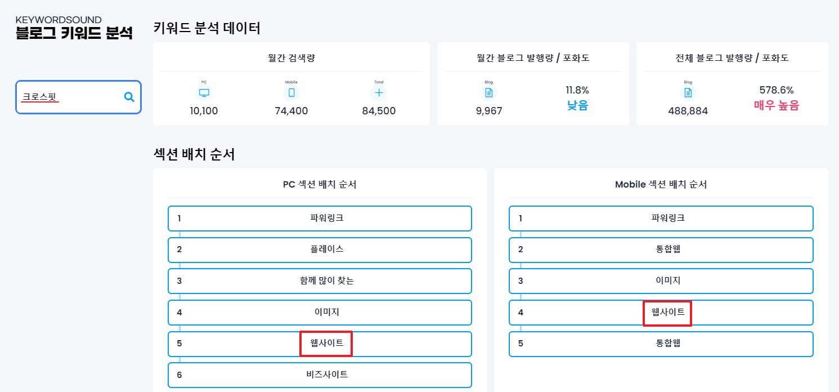839x392 pixels.
Task: Open the 블로그 키워드 분석 heading link
Action: click(x=75, y=32)
